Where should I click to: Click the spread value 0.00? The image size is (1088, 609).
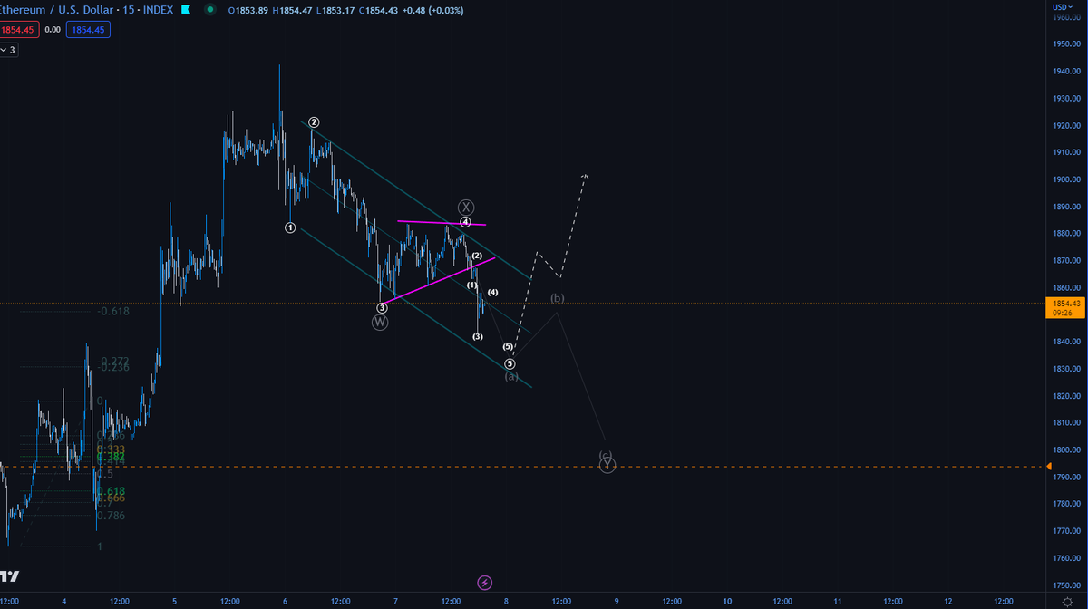coord(53,30)
